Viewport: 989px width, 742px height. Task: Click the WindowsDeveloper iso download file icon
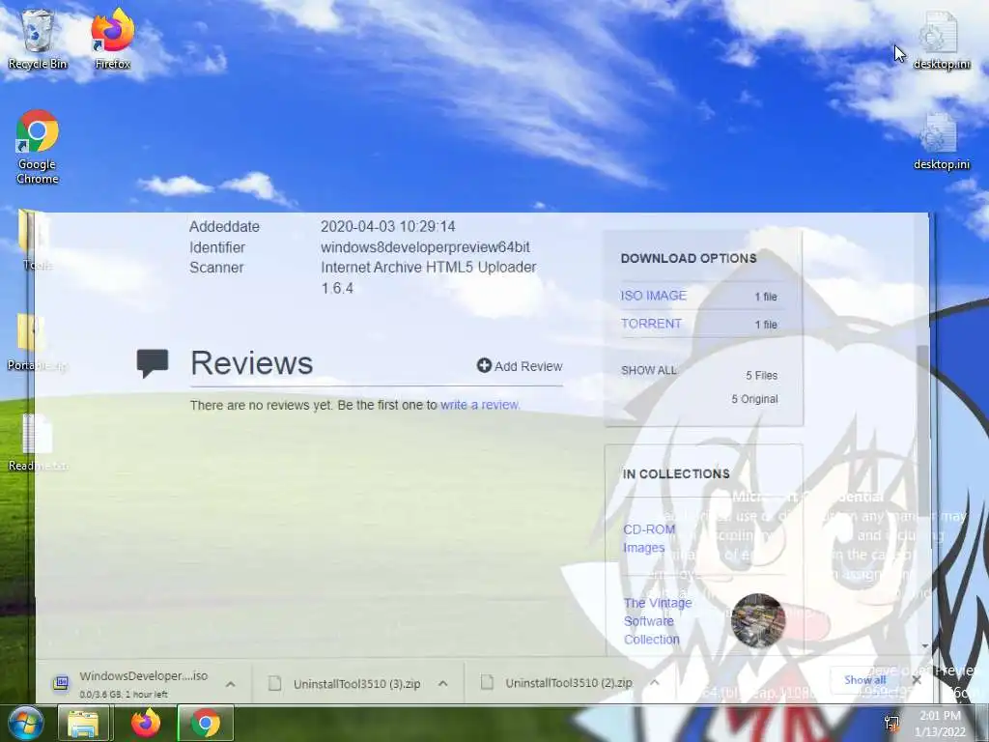coord(61,683)
